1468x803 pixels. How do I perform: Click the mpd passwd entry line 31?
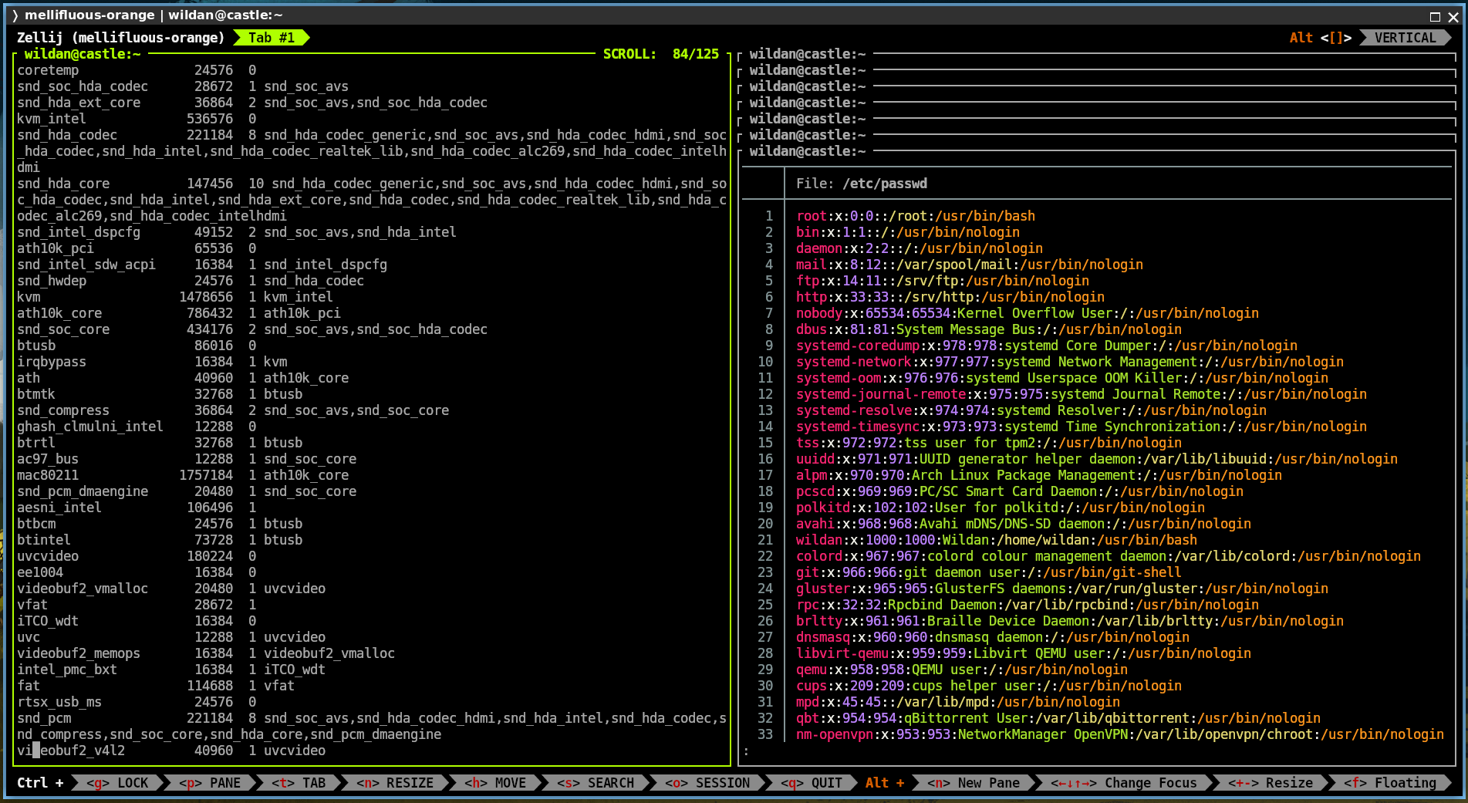point(958,702)
